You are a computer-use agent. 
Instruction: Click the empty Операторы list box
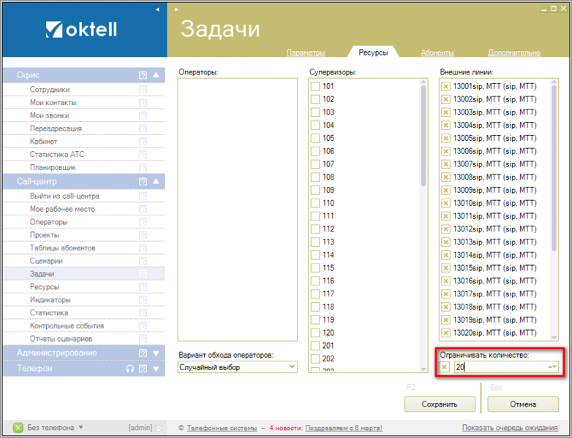(238, 210)
